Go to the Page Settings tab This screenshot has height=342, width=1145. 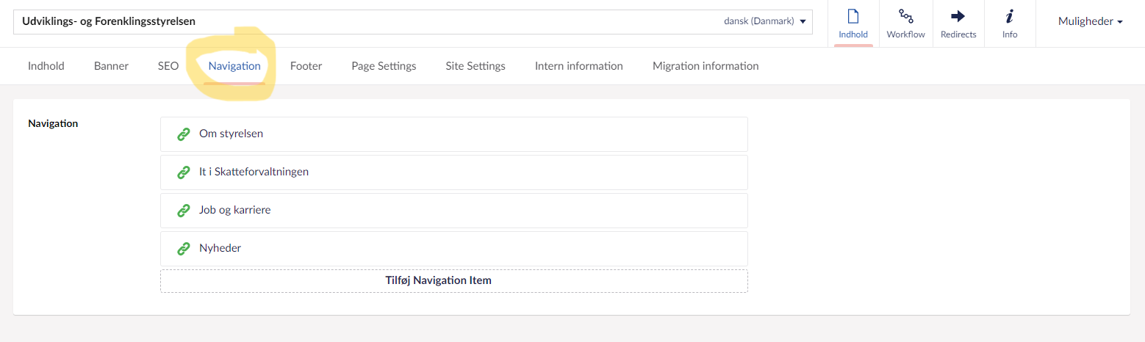384,66
